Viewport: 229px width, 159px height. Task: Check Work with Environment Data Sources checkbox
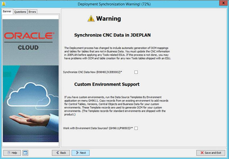click(x=136, y=128)
